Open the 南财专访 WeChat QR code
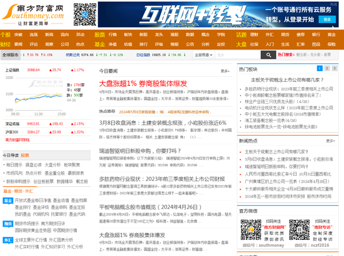 click(x=299, y=230)
